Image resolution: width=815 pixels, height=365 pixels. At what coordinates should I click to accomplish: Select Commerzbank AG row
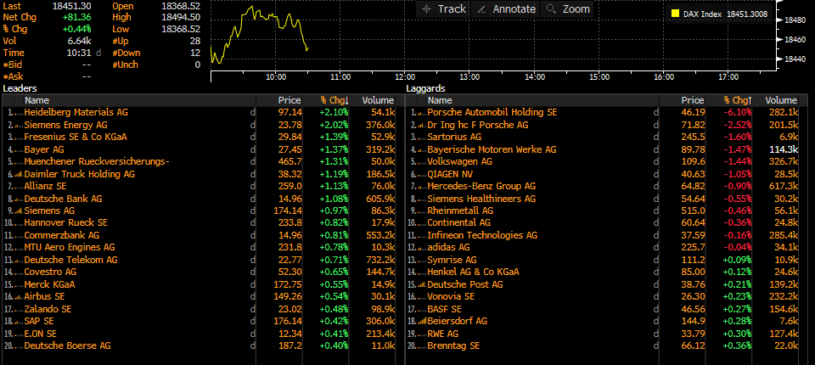point(61,235)
